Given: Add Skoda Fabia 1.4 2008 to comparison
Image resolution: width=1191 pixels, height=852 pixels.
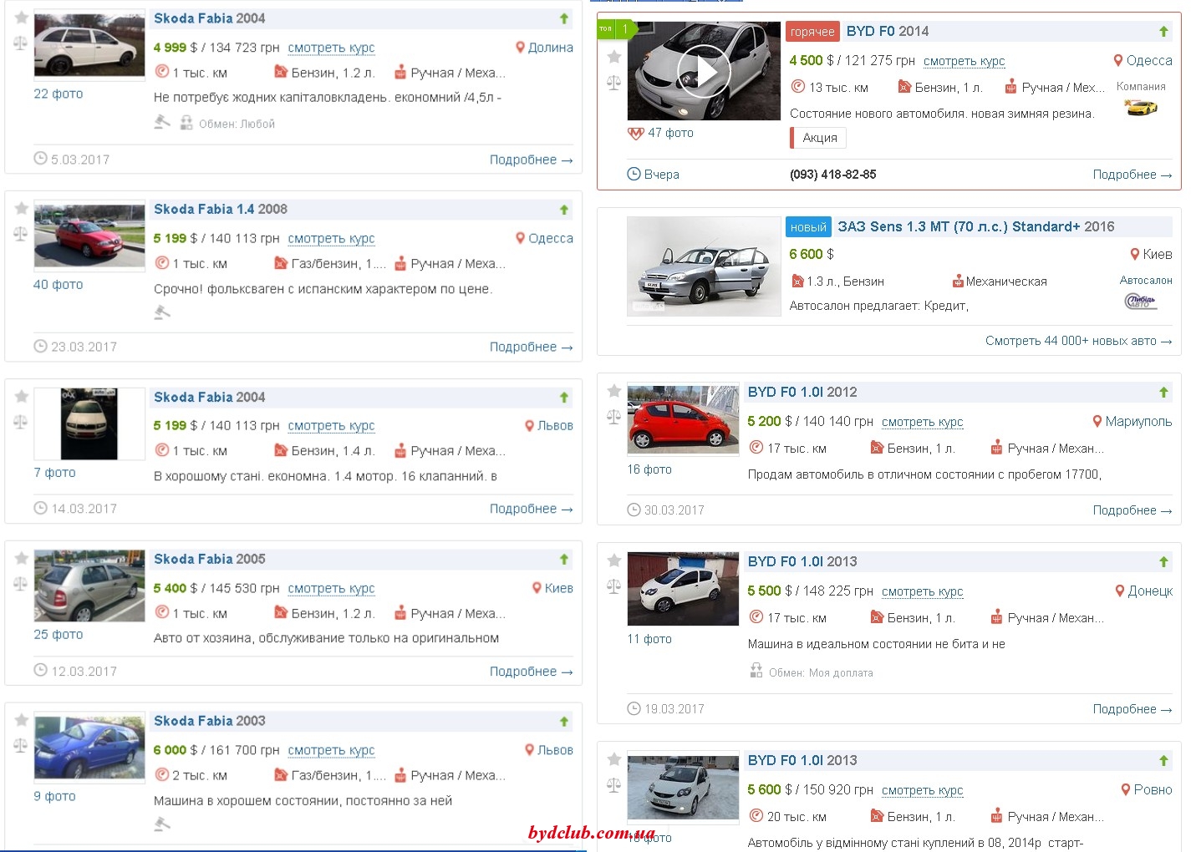Looking at the screenshot, I should [21, 234].
